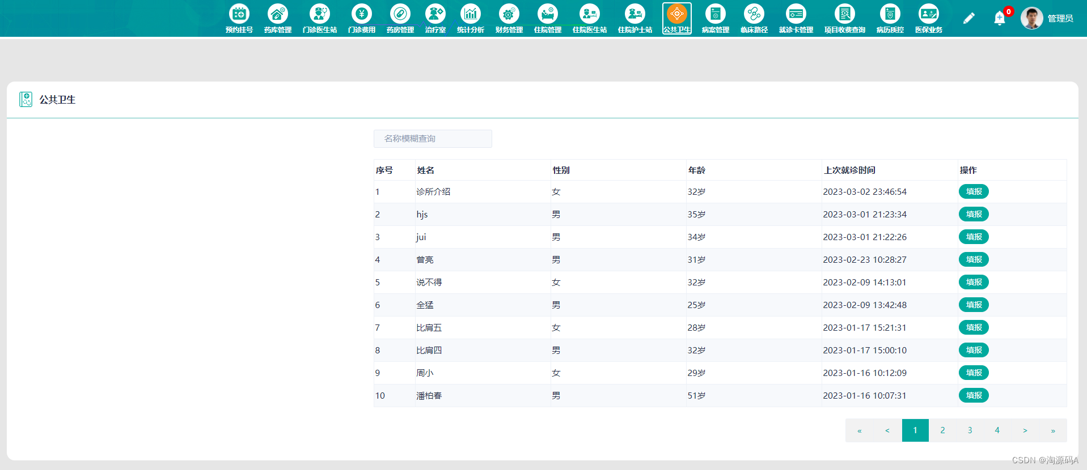This screenshot has width=1087, height=470.
Task: Open the 预约挂号 module
Action: click(x=239, y=18)
